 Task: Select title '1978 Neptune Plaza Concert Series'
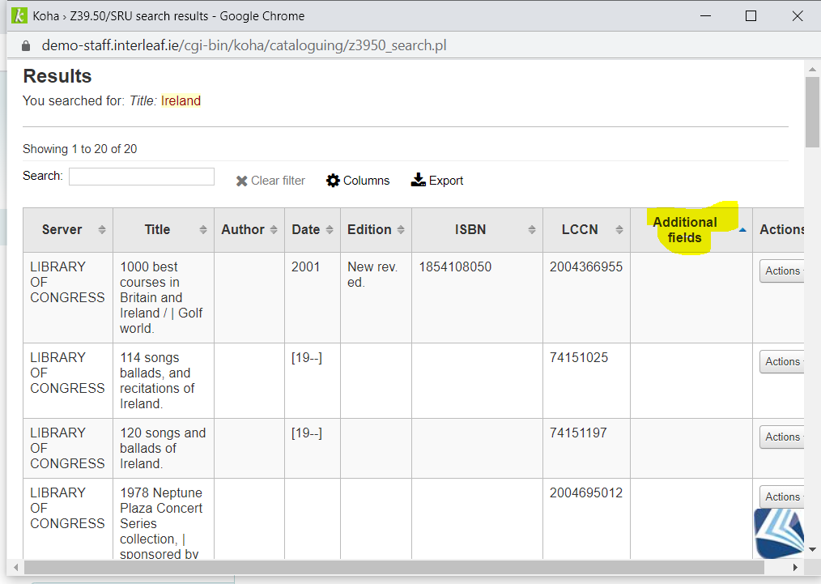pyautogui.click(x=161, y=522)
